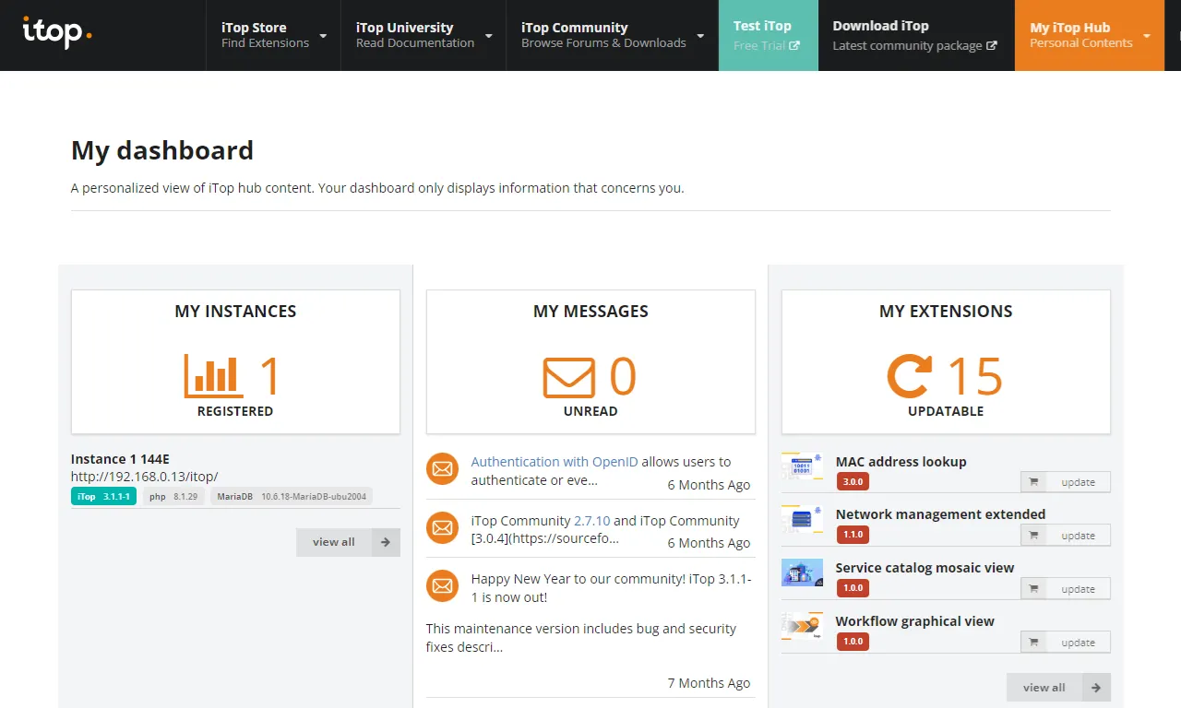The image size is (1181, 708).
Task: Open the Happy New Year message text
Action: tap(611, 588)
